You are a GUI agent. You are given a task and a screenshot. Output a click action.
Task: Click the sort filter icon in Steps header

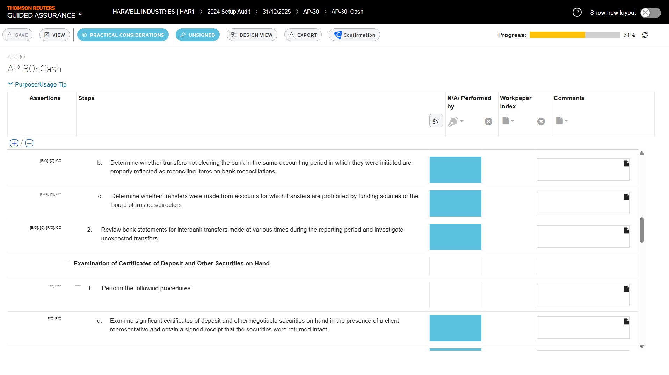click(436, 121)
